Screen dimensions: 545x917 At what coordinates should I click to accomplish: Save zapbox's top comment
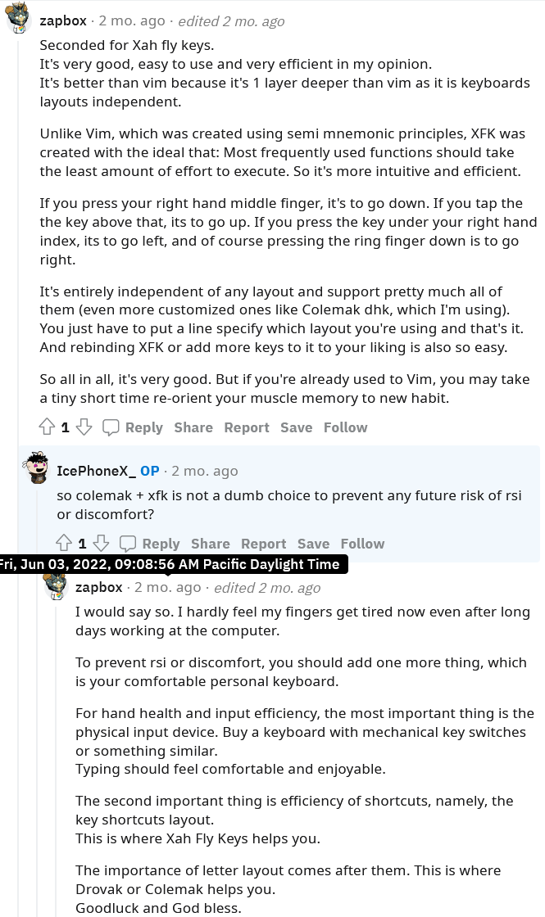[x=296, y=427]
